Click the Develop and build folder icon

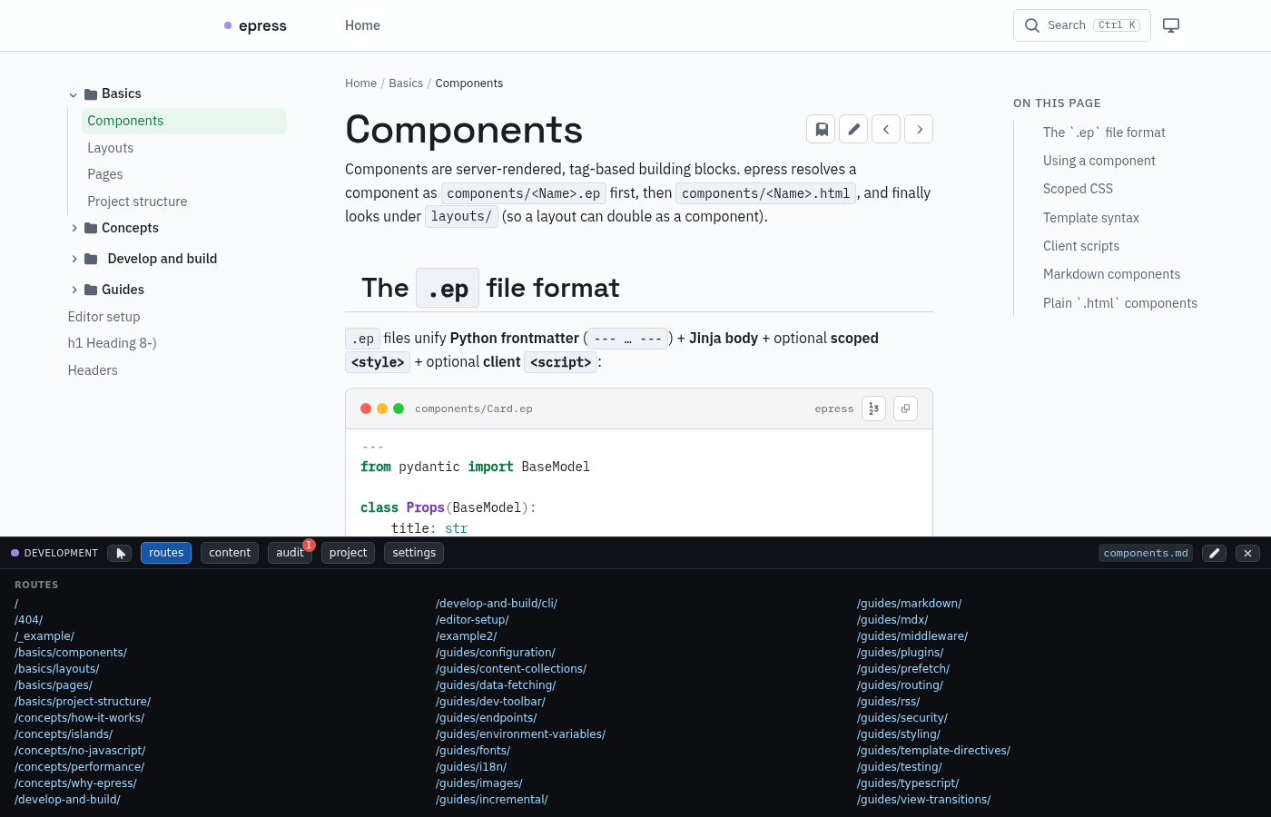(91, 259)
